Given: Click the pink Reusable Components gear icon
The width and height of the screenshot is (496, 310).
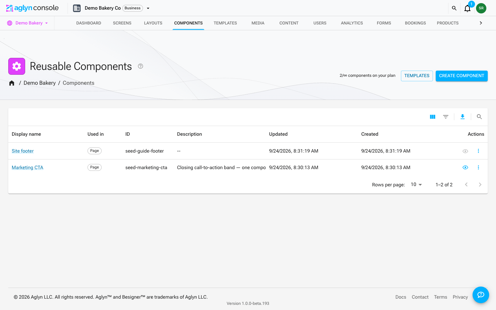Looking at the screenshot, I should 17,66.
